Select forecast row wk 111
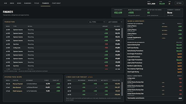The height and width of the screenshot is (104, 186). (x=94, y=87)
